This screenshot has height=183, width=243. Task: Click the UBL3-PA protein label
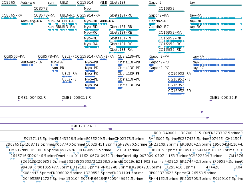pyautogui.click(x=70, y=74)
